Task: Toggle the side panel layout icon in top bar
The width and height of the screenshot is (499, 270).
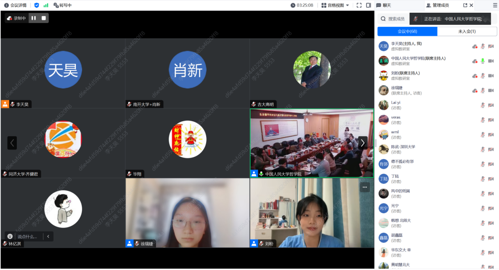Action: click(x=368, y=5)
